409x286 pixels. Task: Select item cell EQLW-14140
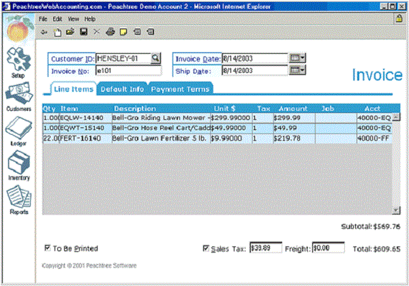click(x=86, y=118)
